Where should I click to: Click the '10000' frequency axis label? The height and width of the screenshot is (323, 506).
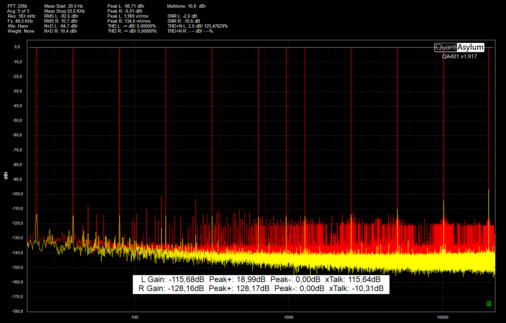tap(443, 317)
